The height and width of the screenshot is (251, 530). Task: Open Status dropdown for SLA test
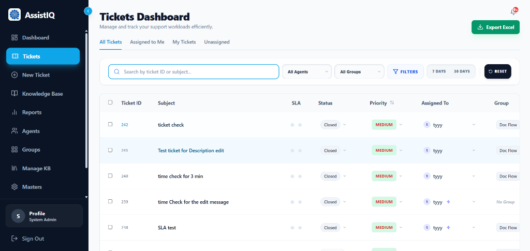tap(344, 227)
